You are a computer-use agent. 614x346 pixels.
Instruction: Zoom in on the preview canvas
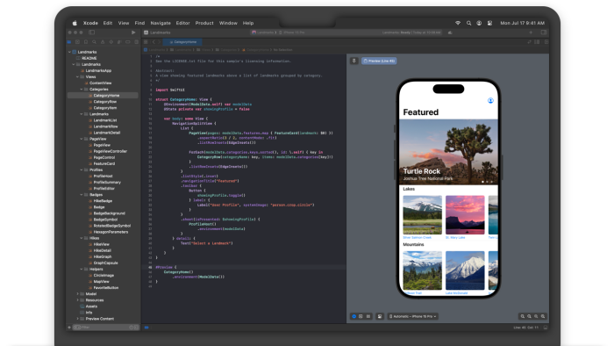[543, 316]
